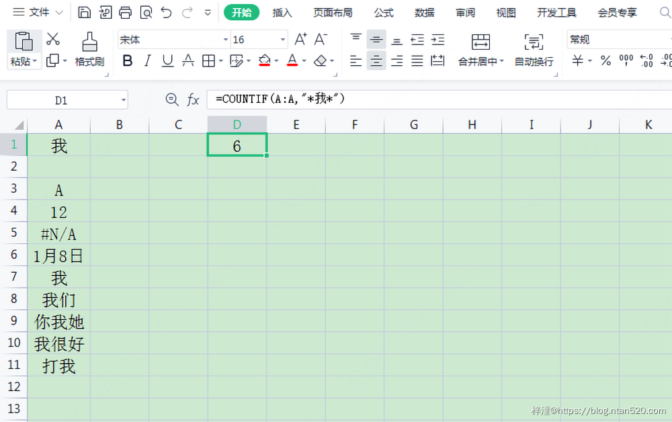Click the Borders grid icon
The height and width of the screenshot is (422, 672).
pos(208,61)
